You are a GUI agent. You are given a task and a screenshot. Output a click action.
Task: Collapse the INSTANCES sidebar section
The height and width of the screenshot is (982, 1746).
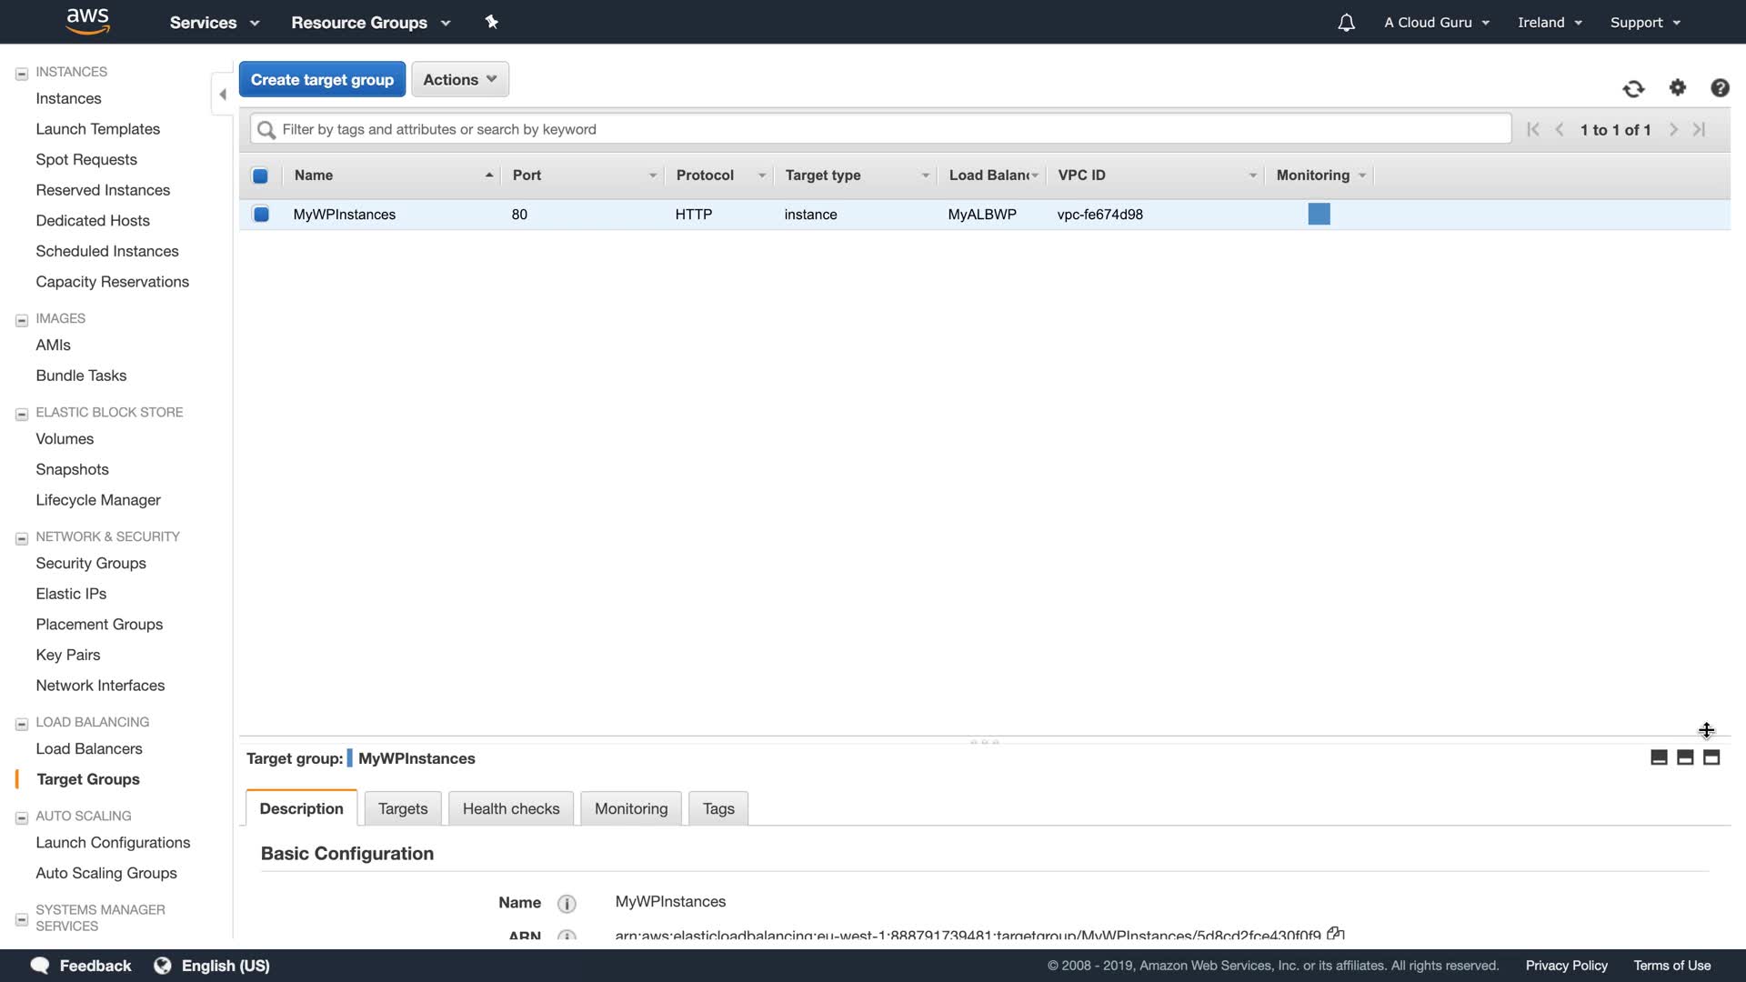coord(22,73)
